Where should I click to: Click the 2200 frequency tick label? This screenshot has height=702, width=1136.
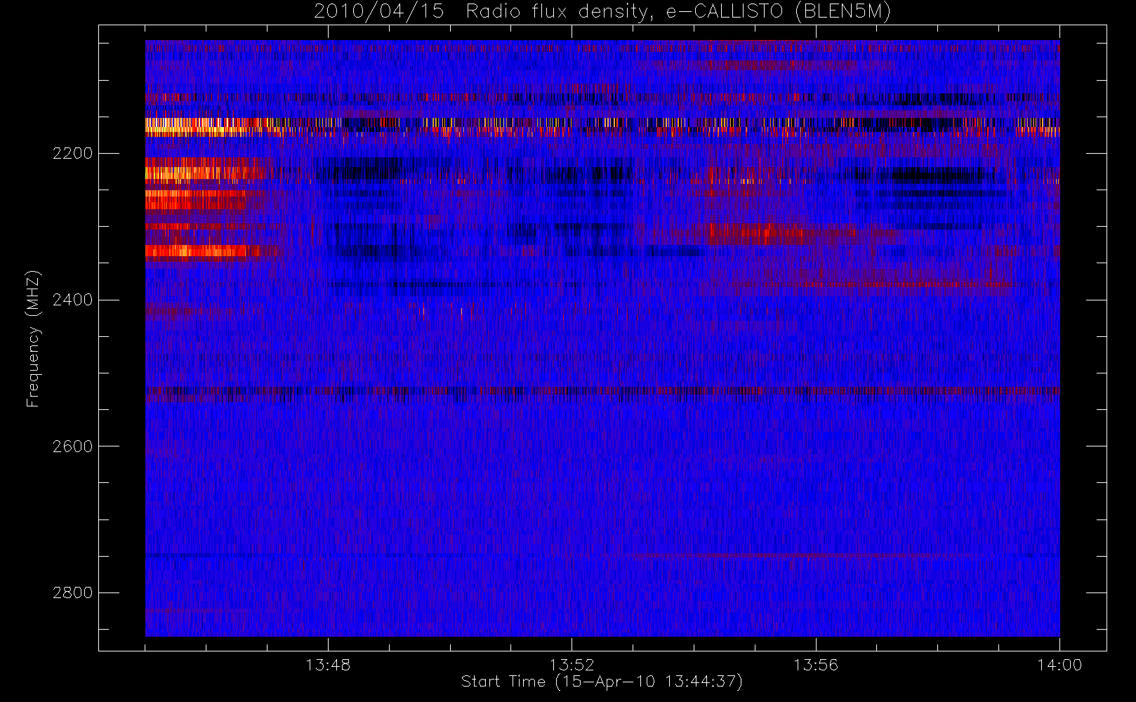coord(72,154)
